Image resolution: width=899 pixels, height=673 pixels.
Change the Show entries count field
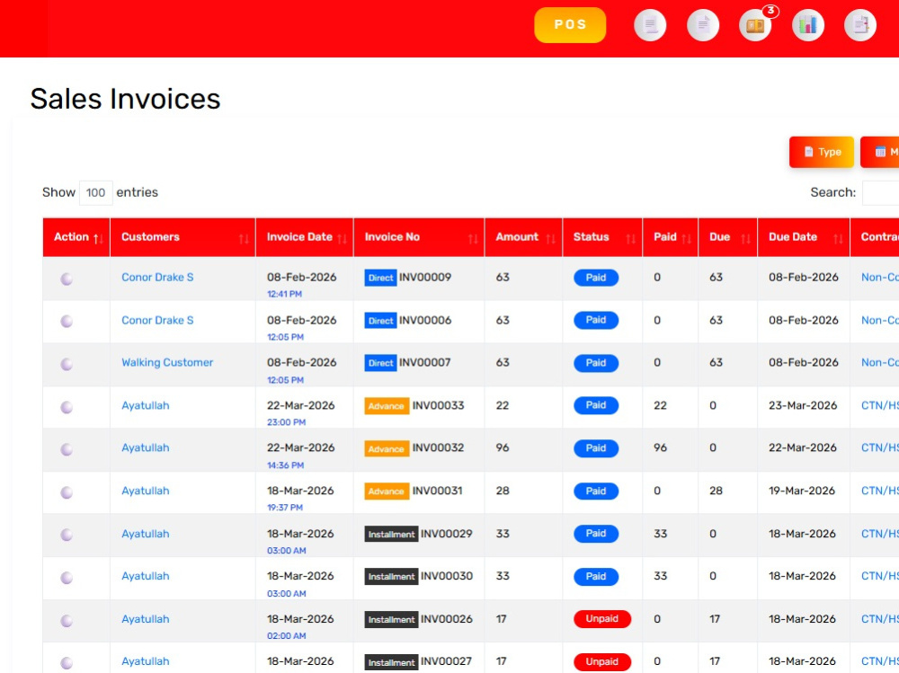point(95,192)
